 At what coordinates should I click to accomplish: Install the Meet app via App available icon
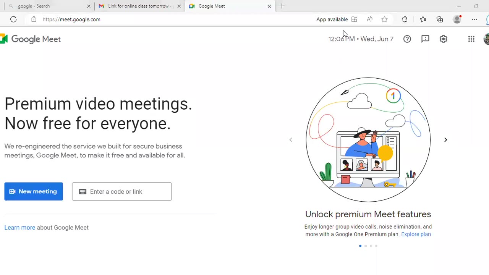click(x=354, y=19)
